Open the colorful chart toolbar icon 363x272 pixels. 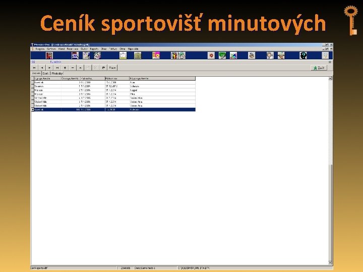point(233,55)
